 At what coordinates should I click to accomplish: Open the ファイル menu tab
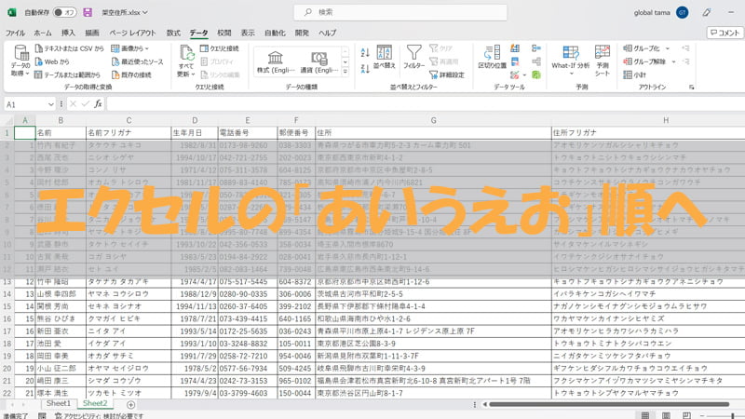[16, 33]
